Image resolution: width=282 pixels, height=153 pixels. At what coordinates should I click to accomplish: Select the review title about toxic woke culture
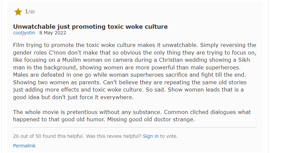[90, 27]
